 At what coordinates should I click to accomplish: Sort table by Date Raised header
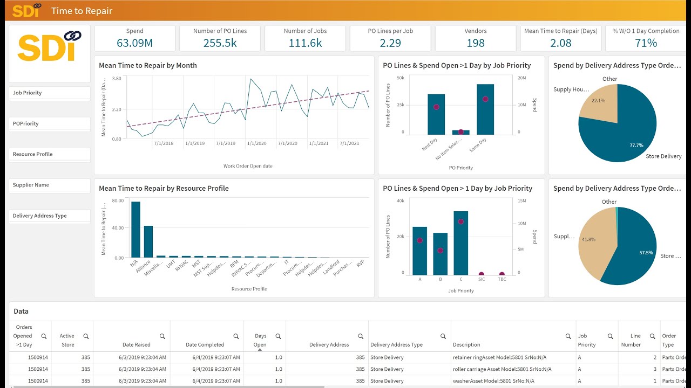pos(137,345)
